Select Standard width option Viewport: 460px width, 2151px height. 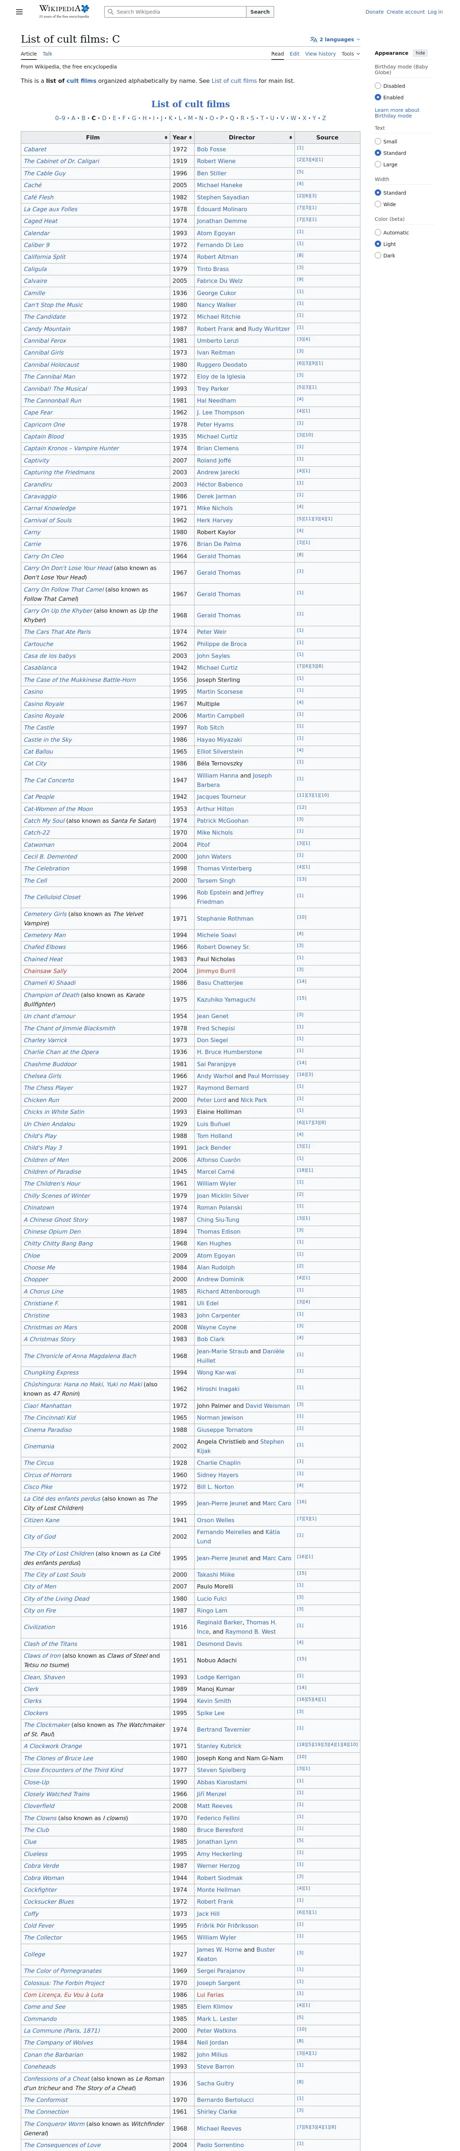tap(378, 193)
